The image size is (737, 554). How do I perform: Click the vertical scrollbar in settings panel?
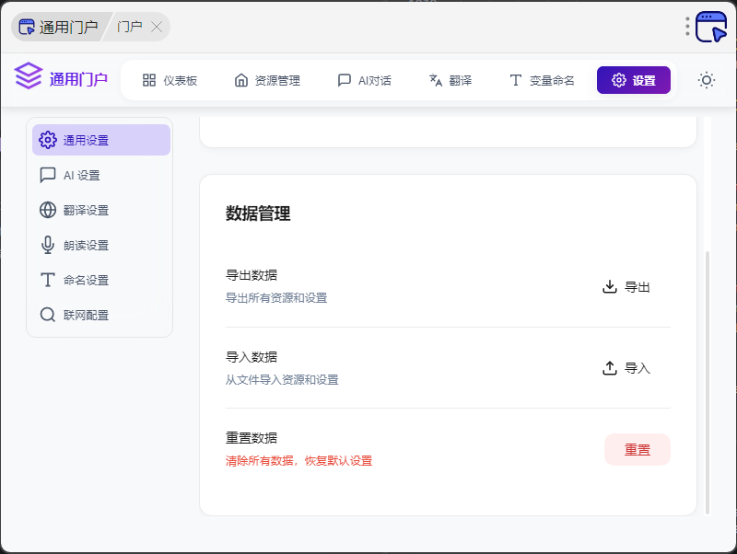[707, 381]
